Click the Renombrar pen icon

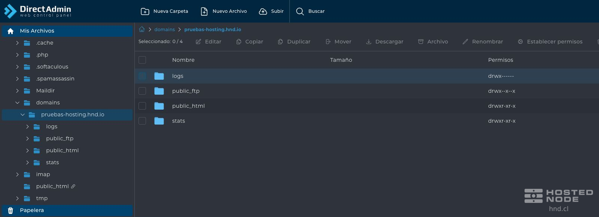click(466, 42)
